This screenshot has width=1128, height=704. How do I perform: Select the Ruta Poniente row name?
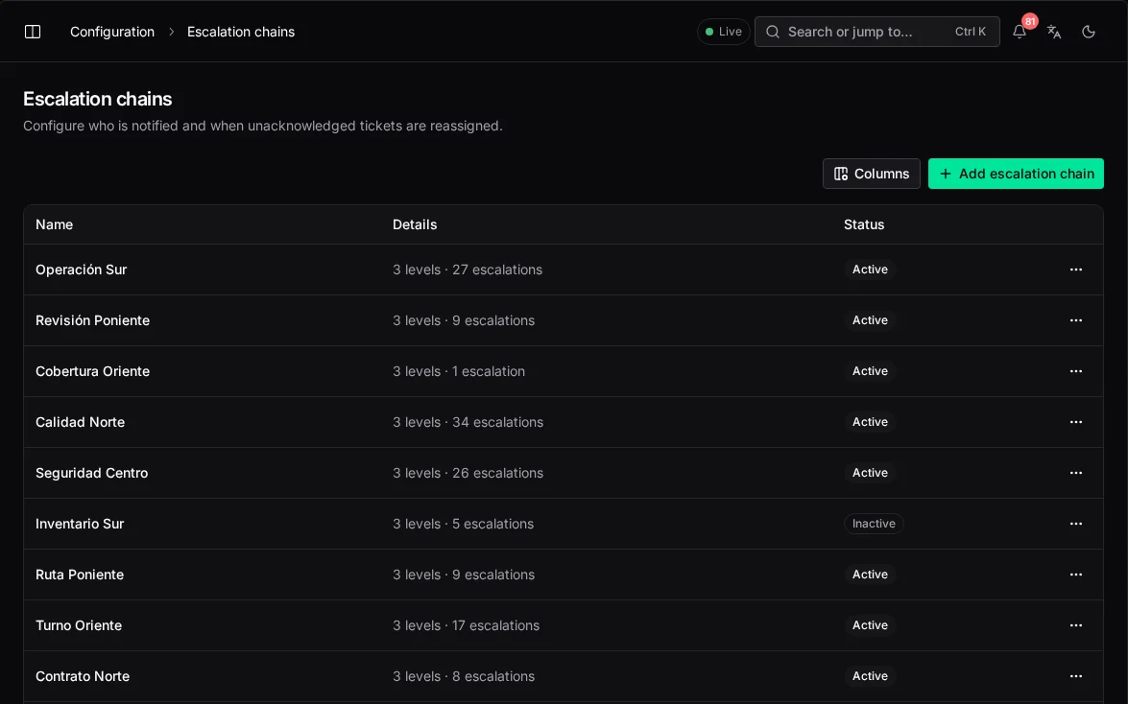click(x=80, y=575)
